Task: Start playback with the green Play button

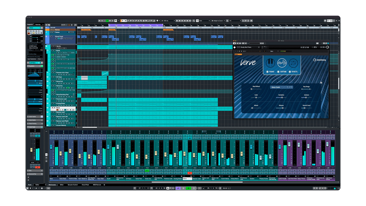Action: tap(188, 188)
